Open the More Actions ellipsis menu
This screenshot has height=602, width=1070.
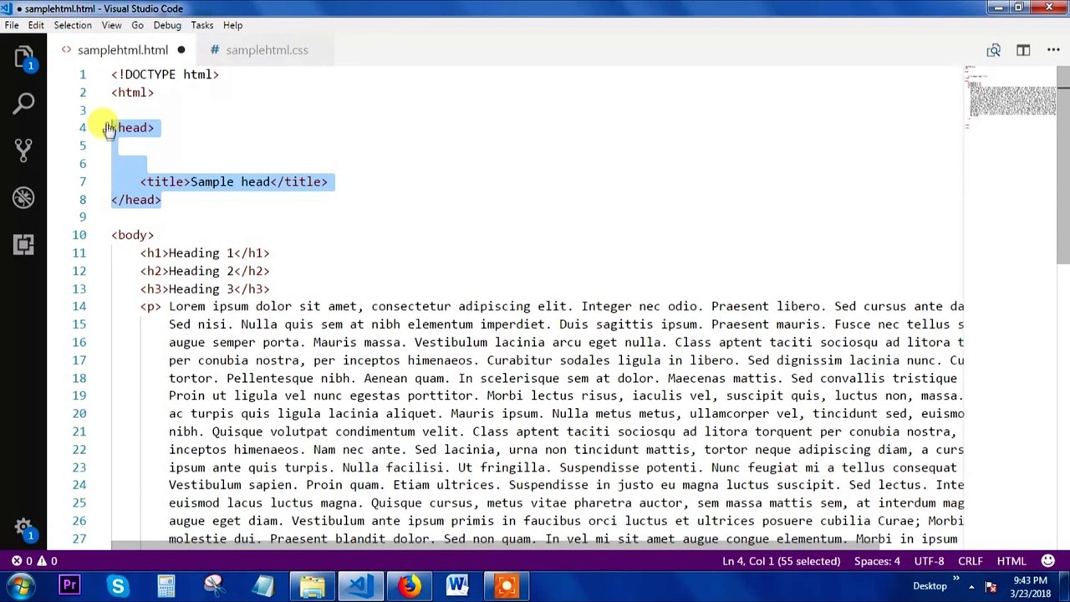pyautogui.click(x=1053, y=50)
